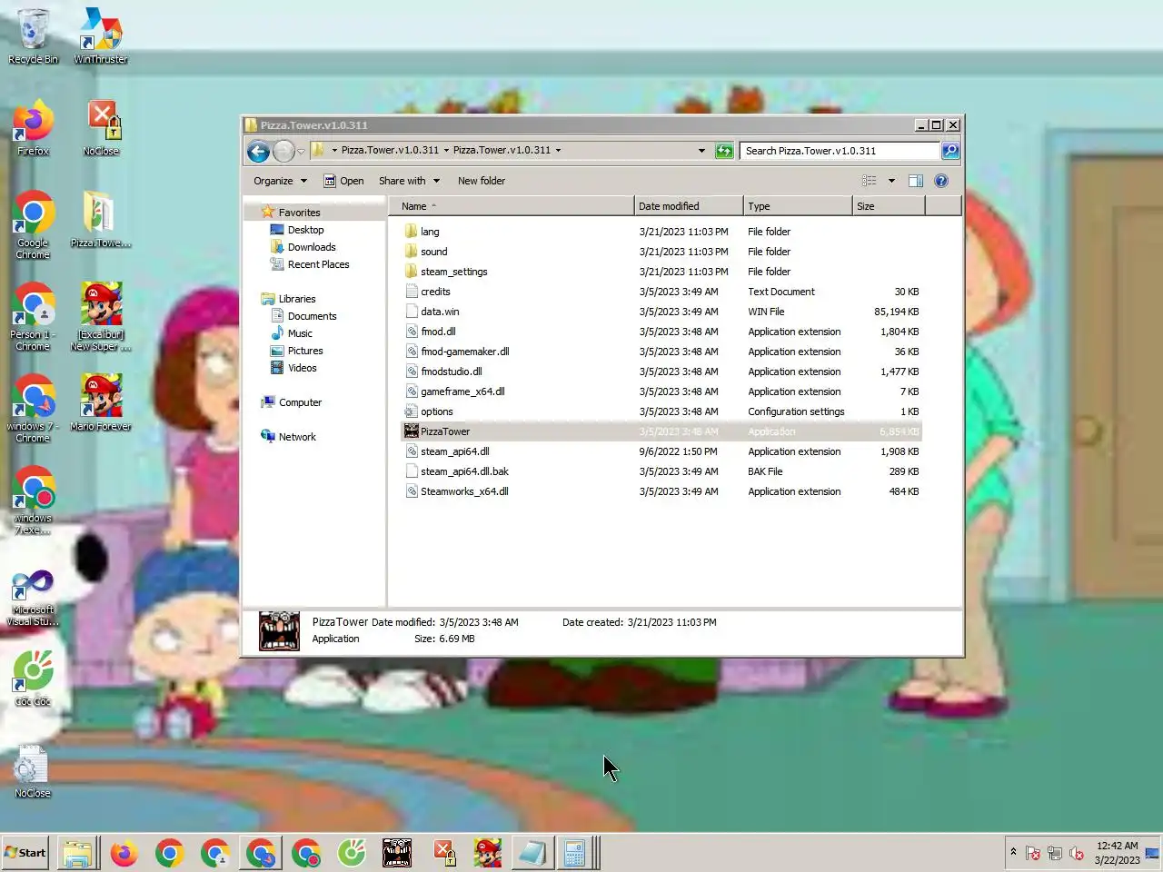Select the credits text document icon
This screenshot has width=1163, height=872.
click(411, 292)
